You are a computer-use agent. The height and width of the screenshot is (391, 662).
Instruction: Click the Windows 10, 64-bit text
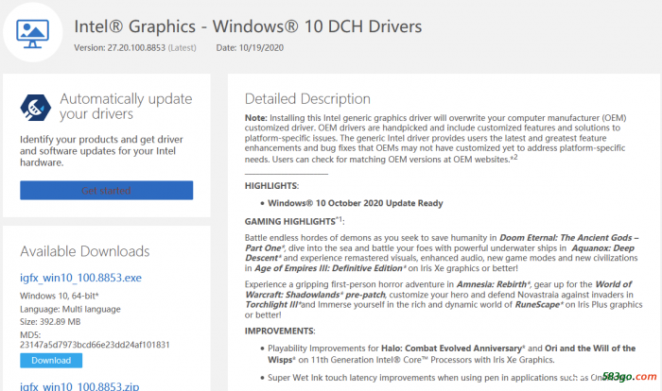59,296
